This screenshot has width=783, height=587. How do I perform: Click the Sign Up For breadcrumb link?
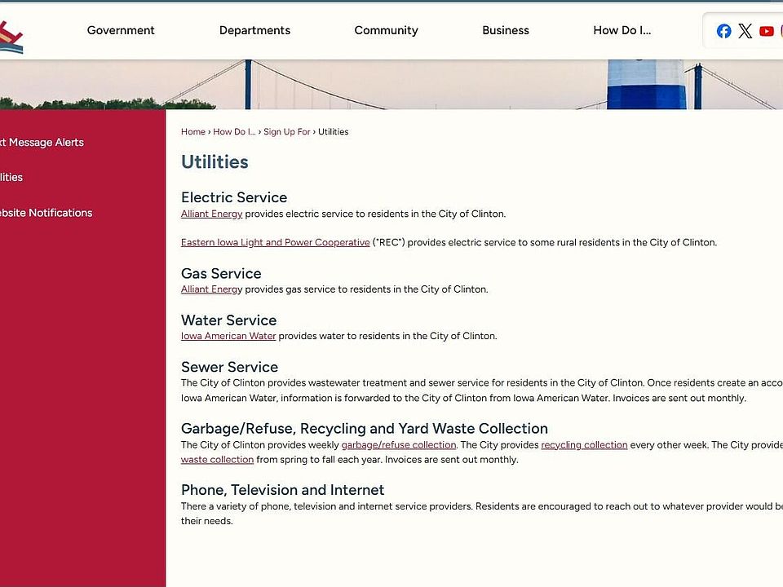(286, 132)
